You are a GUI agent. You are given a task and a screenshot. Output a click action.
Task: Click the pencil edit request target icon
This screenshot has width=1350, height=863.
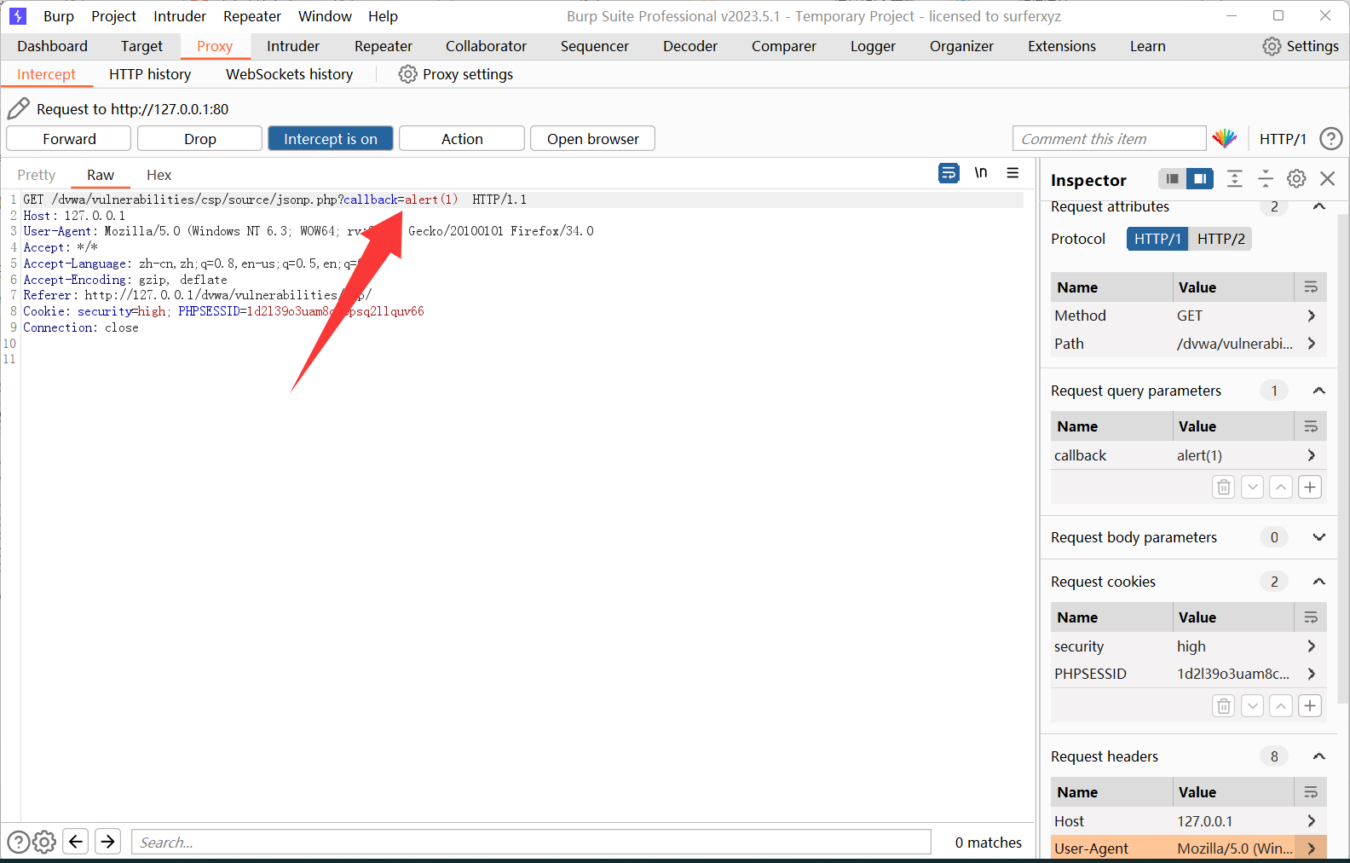(19, 108)
